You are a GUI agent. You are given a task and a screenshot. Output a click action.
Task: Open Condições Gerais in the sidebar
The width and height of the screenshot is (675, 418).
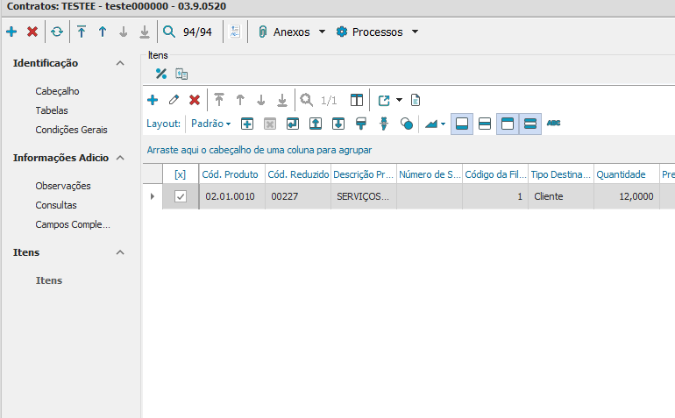71,130
